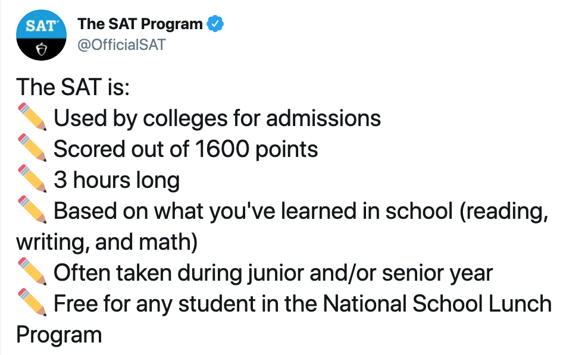The image size is (588, 355).
Task: Click pencil emoji before Often taken during
Action: tap(32, 271)
